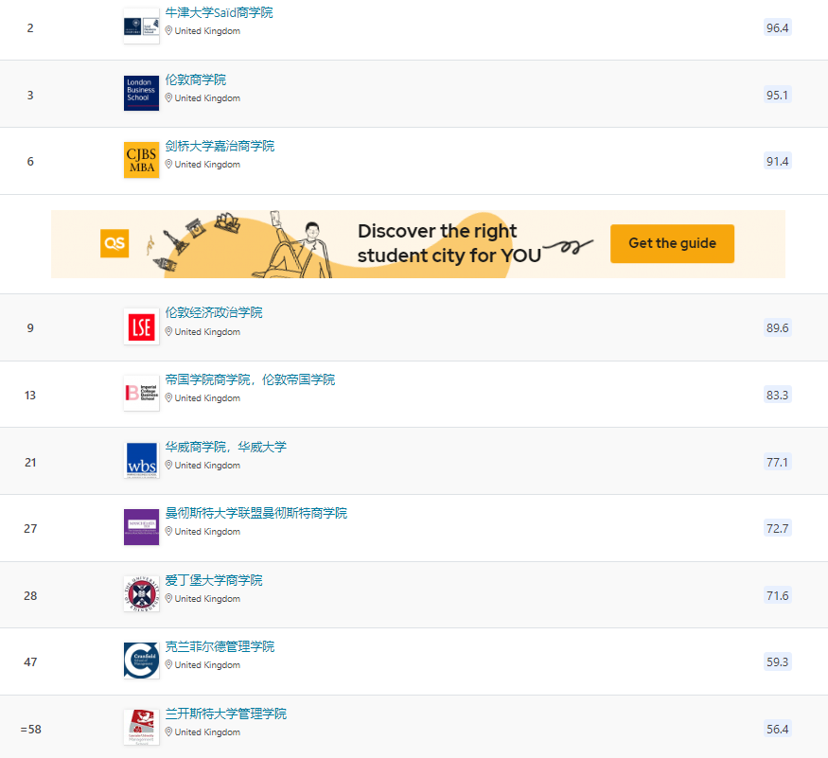Click the red LSE logo
828x758 pixels.
pos(141,326)
